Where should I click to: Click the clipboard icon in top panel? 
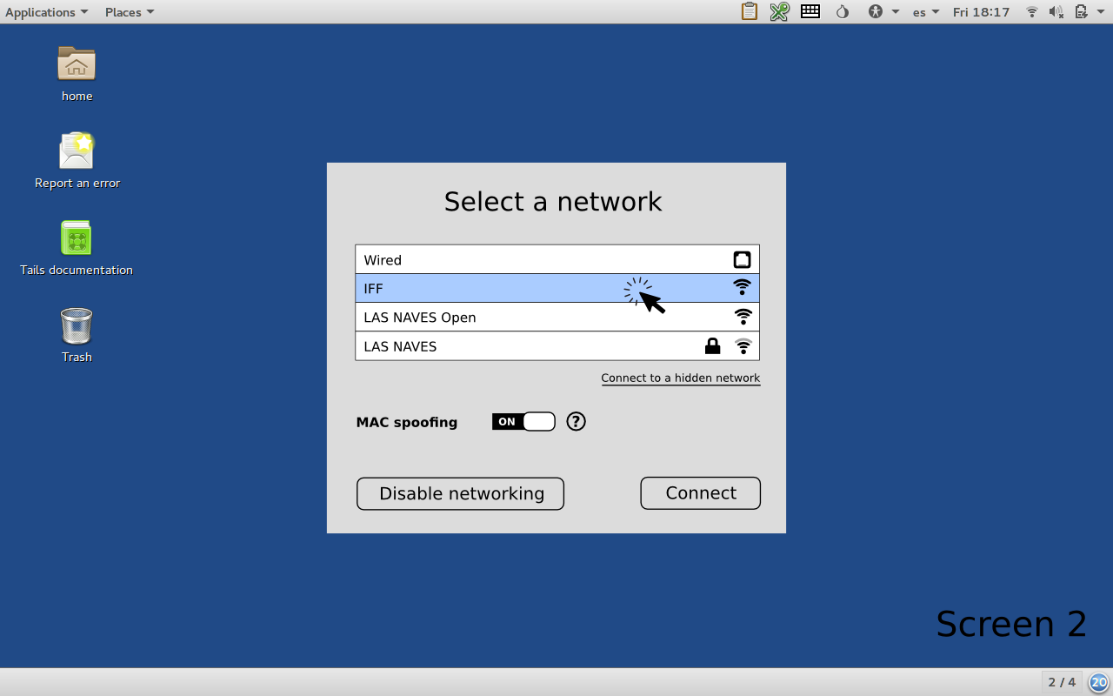coord(749,12)
